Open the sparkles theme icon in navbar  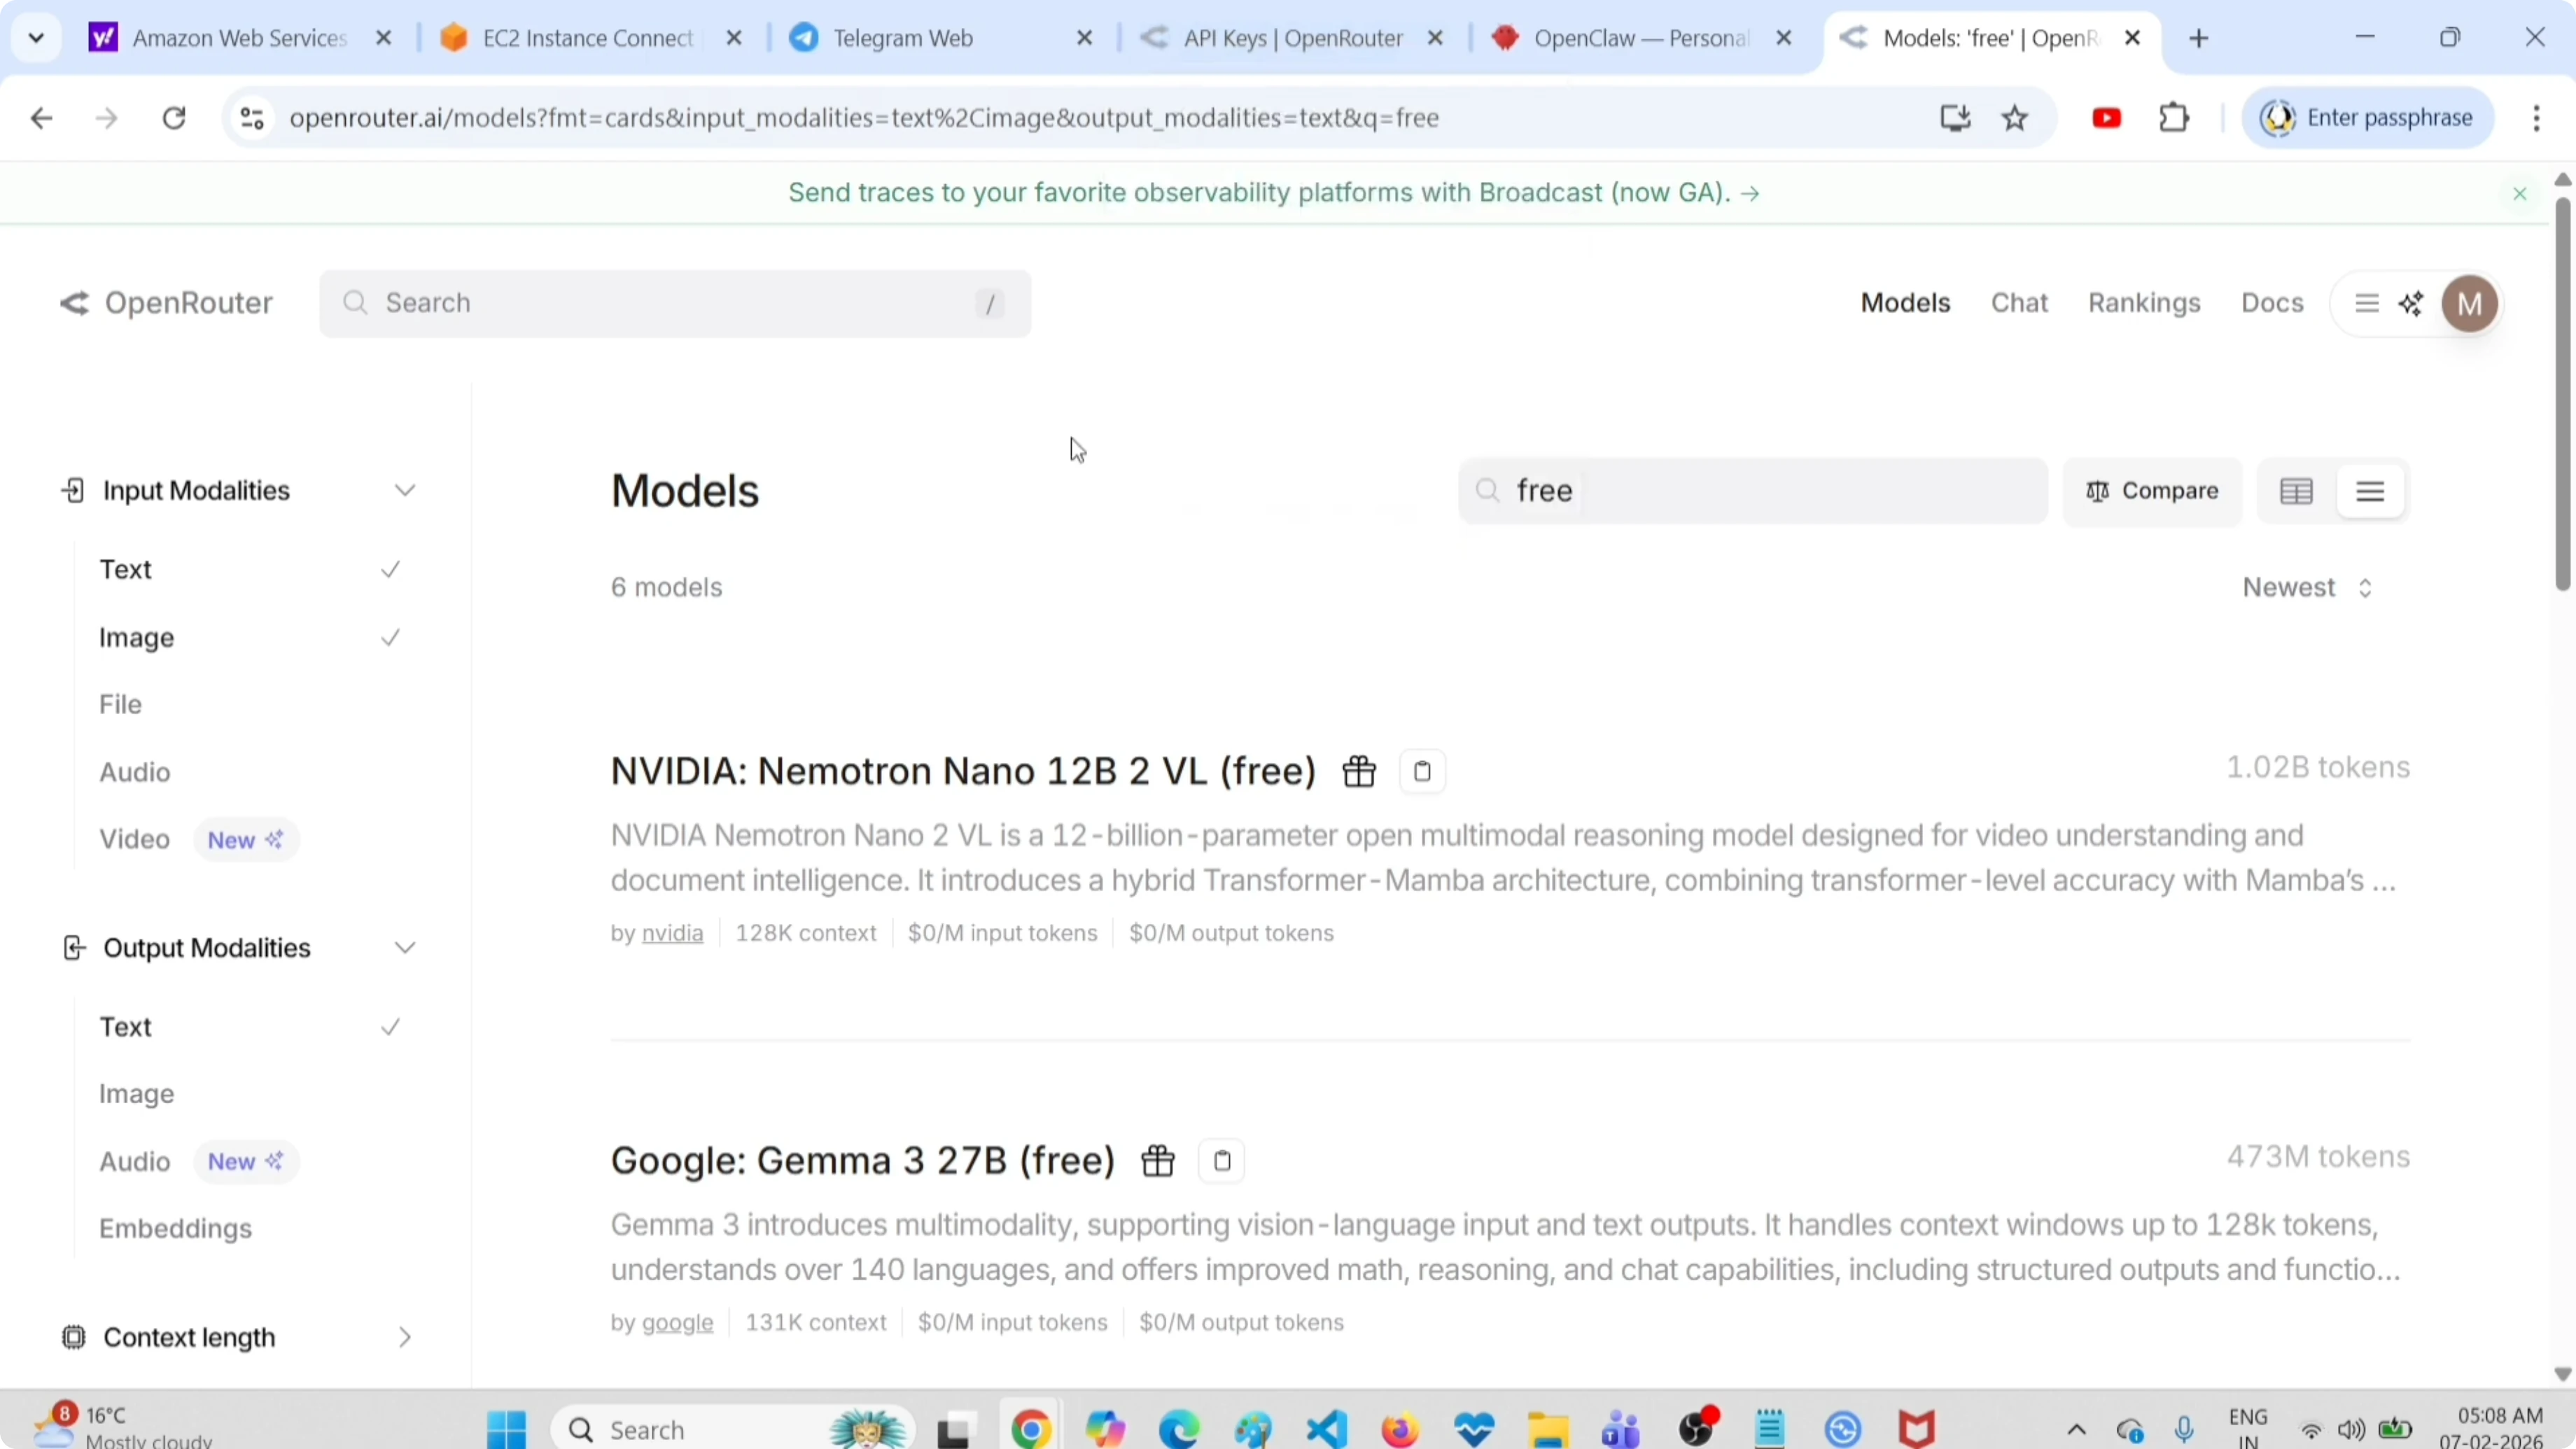2412,303
